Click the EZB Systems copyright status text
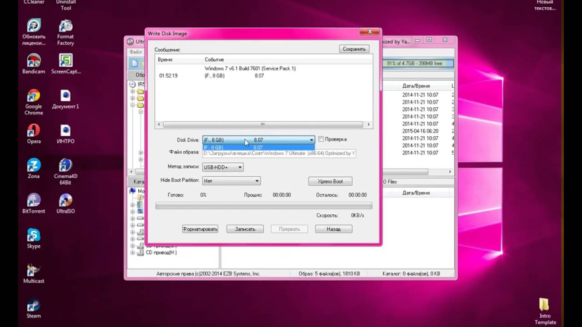 pyautogui.click(x=208, y=274)
